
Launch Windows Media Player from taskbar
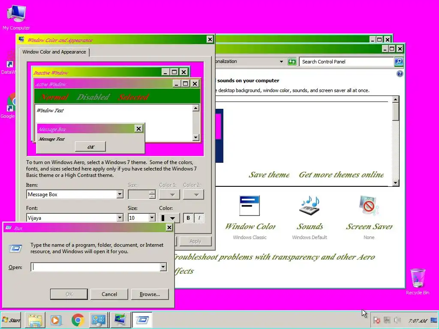pos(56,320)
